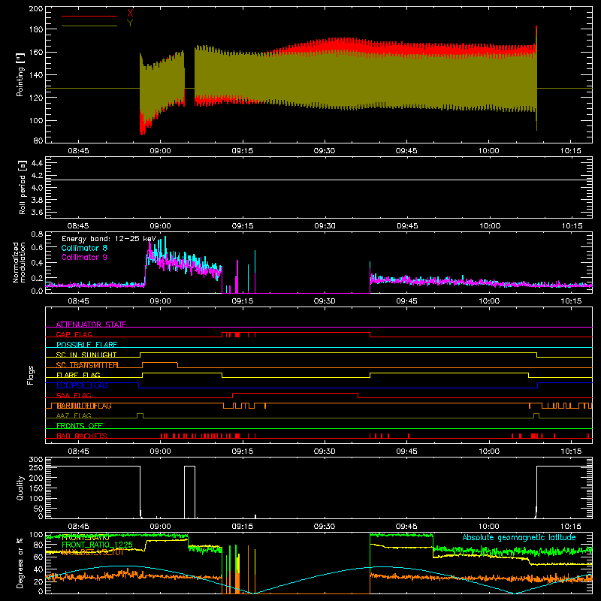
Task: Select the 'Normalized modulation' axis title
Action: 19,262
